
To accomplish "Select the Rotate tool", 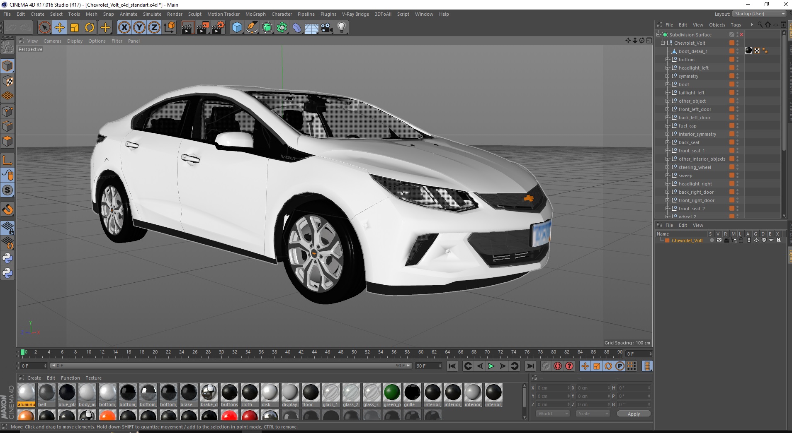I will point(90,28).
